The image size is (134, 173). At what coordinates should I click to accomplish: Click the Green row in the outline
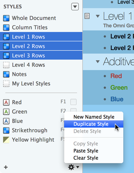(x=119, y=88)
